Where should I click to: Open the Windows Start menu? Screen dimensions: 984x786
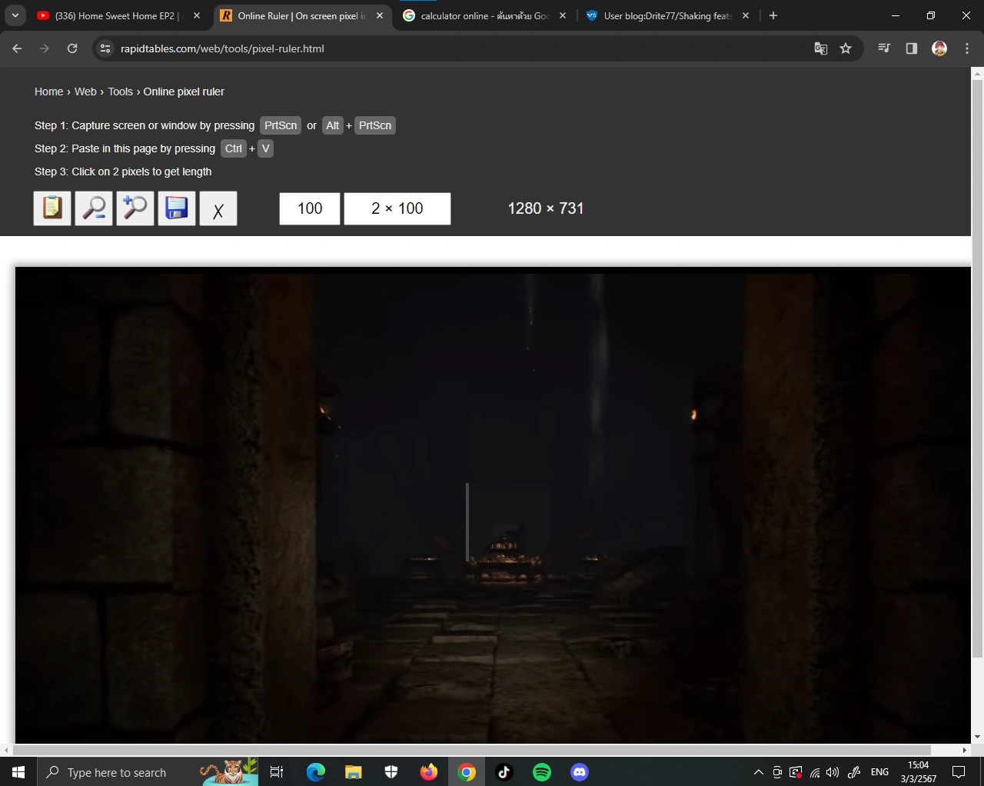coord(18,772)
